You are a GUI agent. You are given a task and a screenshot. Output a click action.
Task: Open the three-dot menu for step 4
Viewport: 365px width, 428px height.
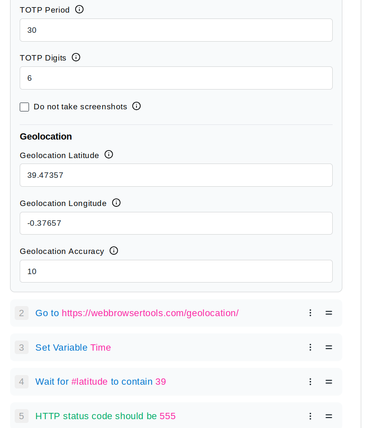[x=310, y=382]
